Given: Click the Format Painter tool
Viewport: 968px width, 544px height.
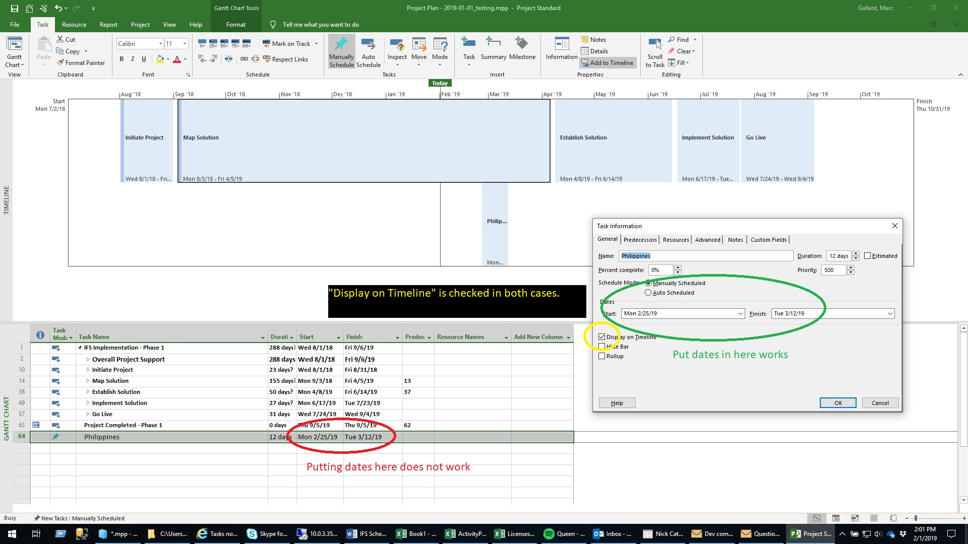Looking at the screenshot, I should click(81, 63).
